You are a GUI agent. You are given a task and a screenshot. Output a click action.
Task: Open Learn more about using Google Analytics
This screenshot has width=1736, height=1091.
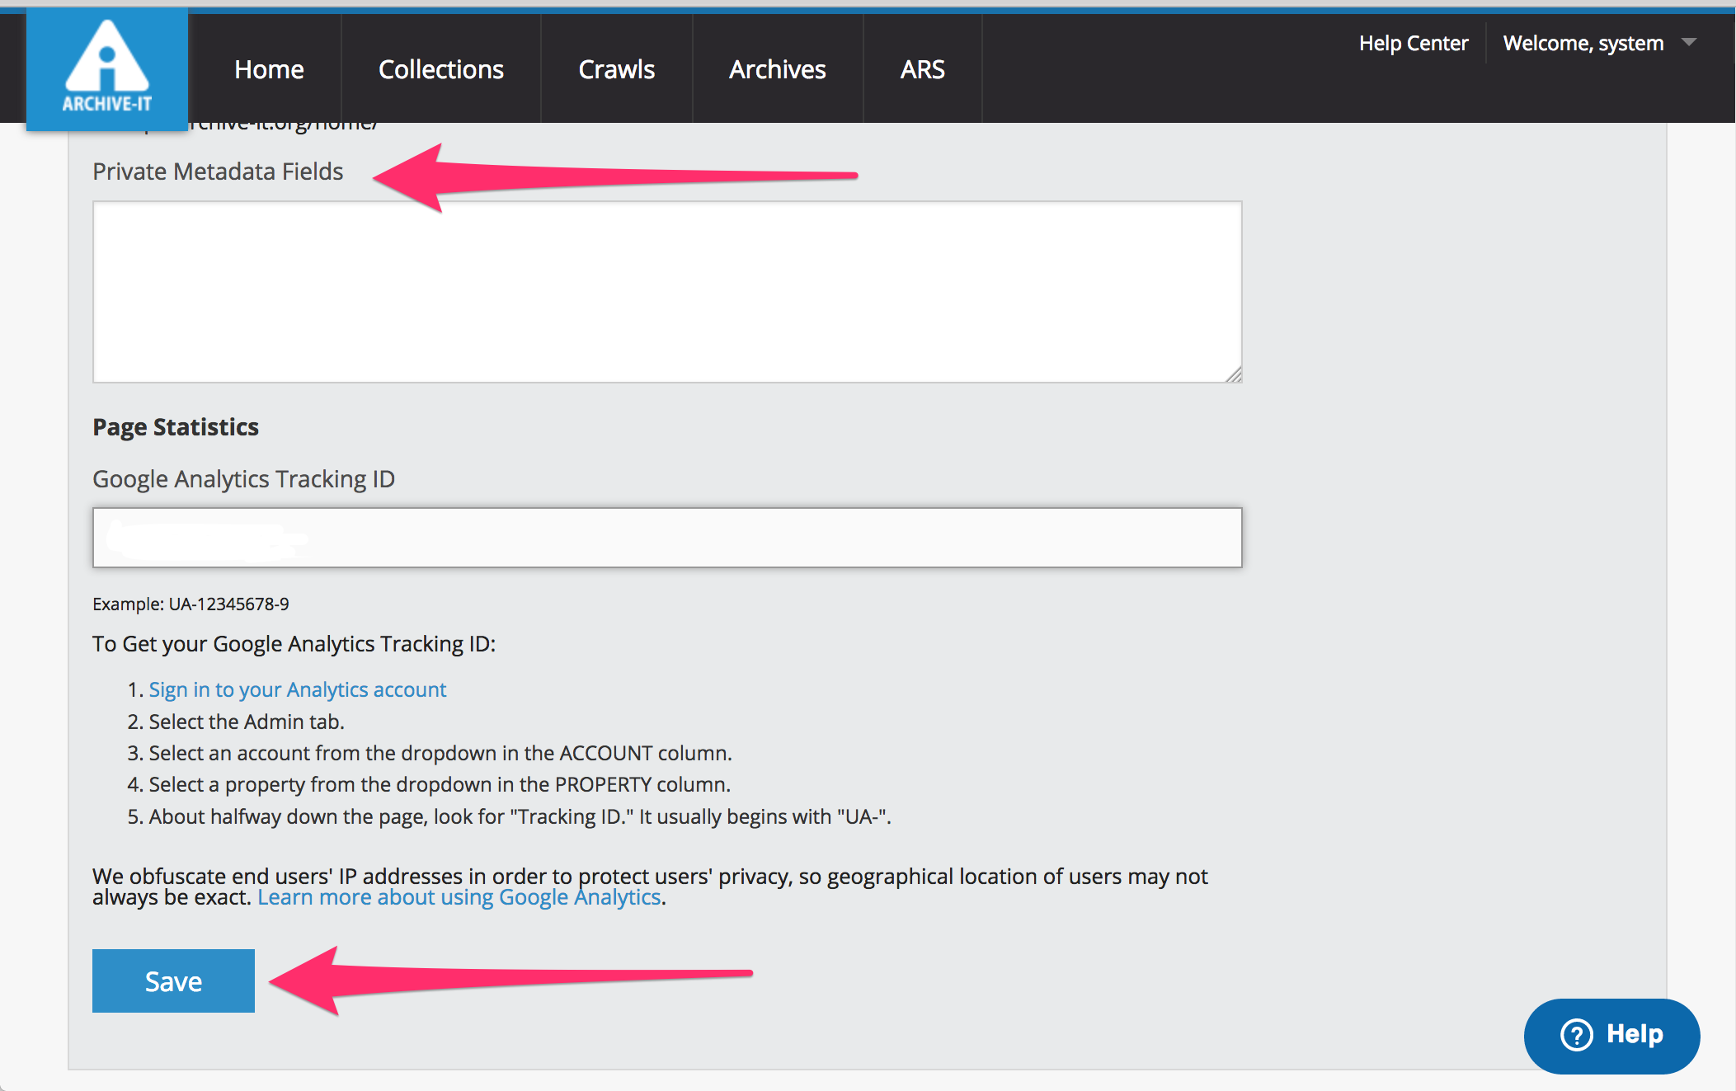(x=459, y=897)
